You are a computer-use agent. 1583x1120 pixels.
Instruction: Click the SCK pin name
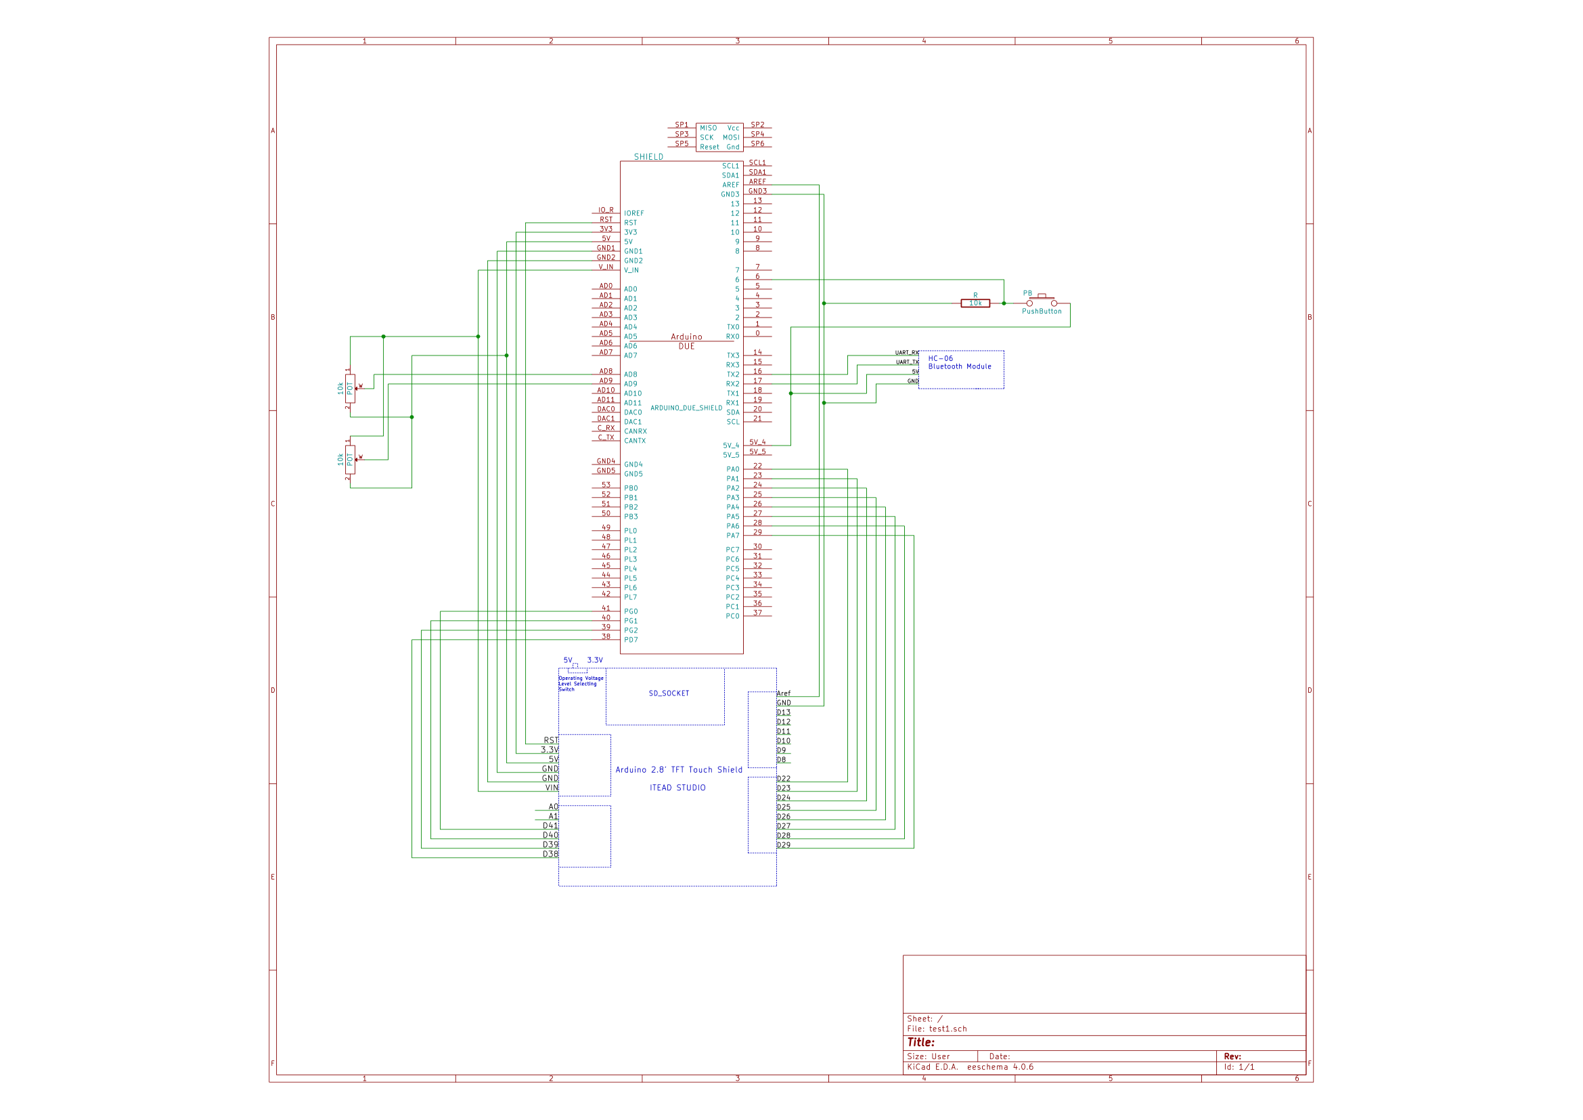click(707, 138)
